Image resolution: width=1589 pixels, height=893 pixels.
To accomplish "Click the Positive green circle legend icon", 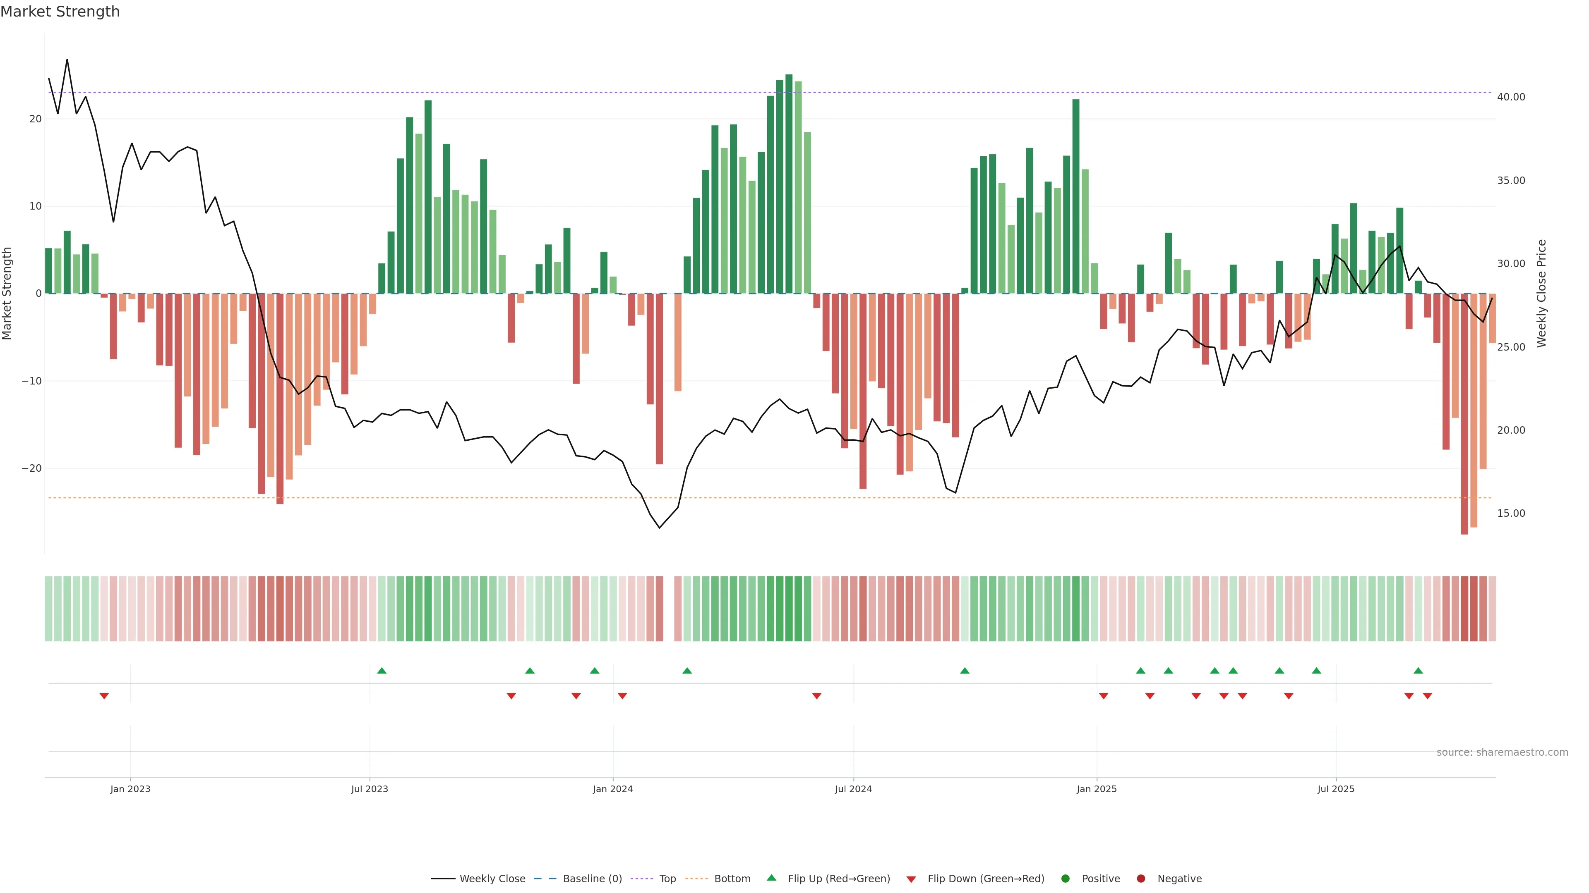I will click(x=1065, y=879).
